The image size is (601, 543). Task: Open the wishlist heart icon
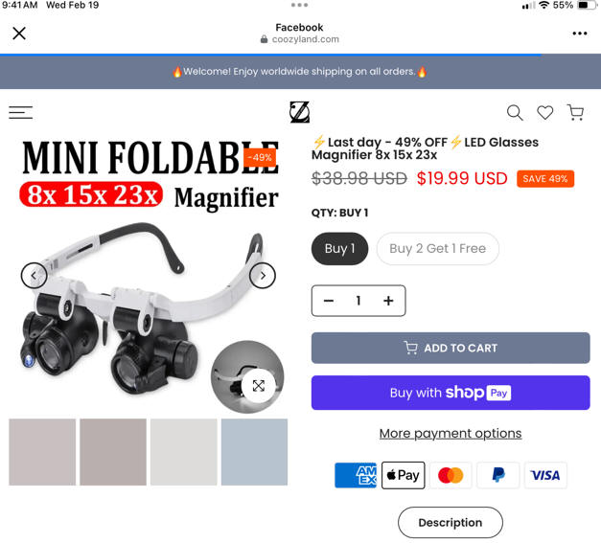[544, 113]
